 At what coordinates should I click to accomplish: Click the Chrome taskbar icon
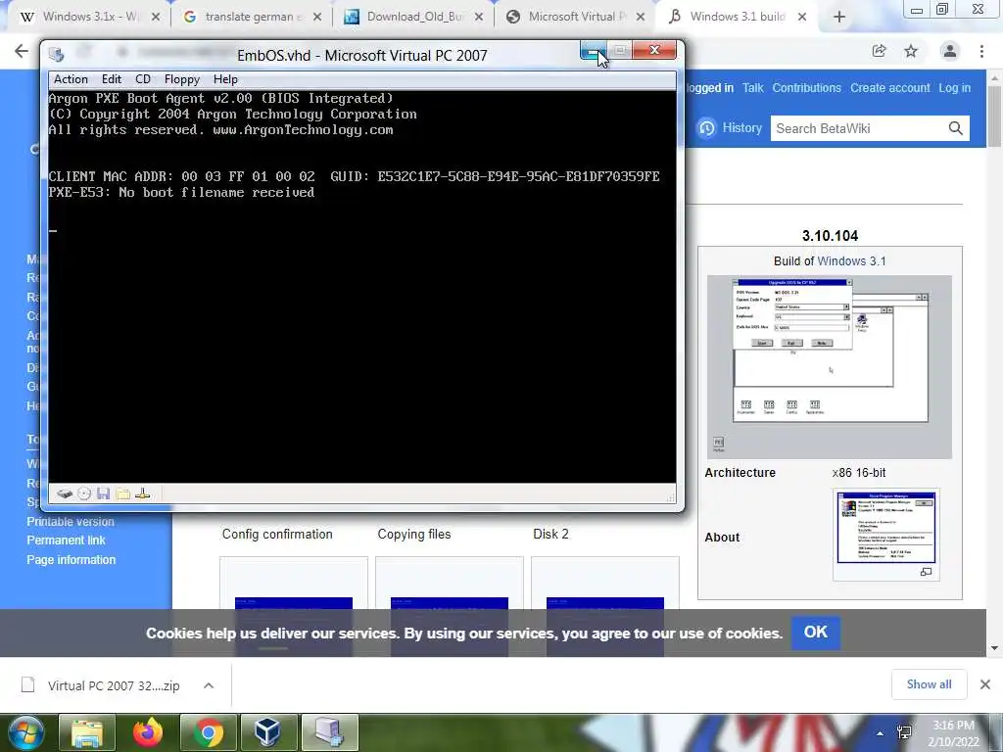(208, 732)
